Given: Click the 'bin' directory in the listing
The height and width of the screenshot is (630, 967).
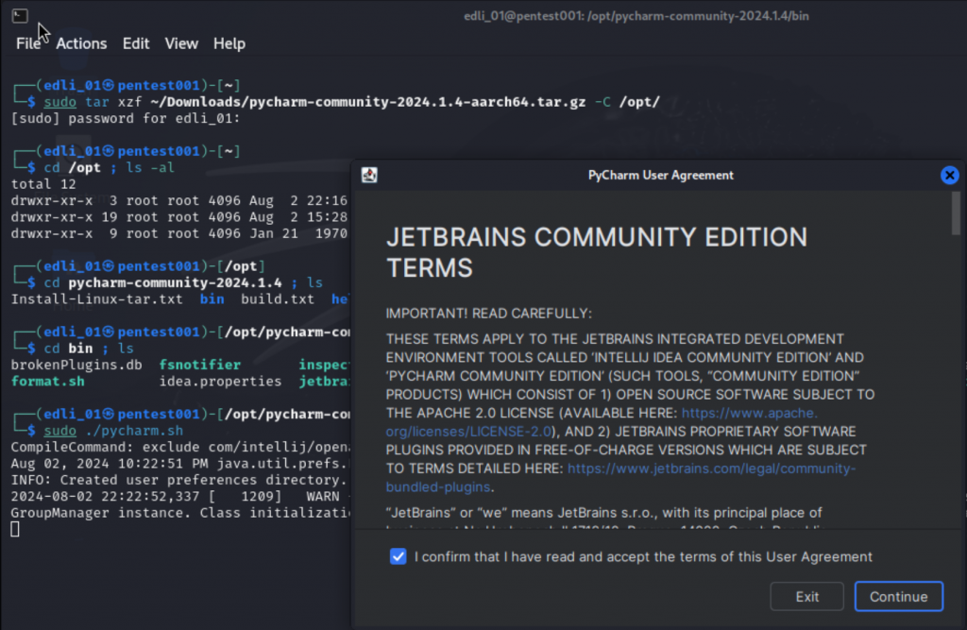Looking at the screenshot, I should (212, 299).
